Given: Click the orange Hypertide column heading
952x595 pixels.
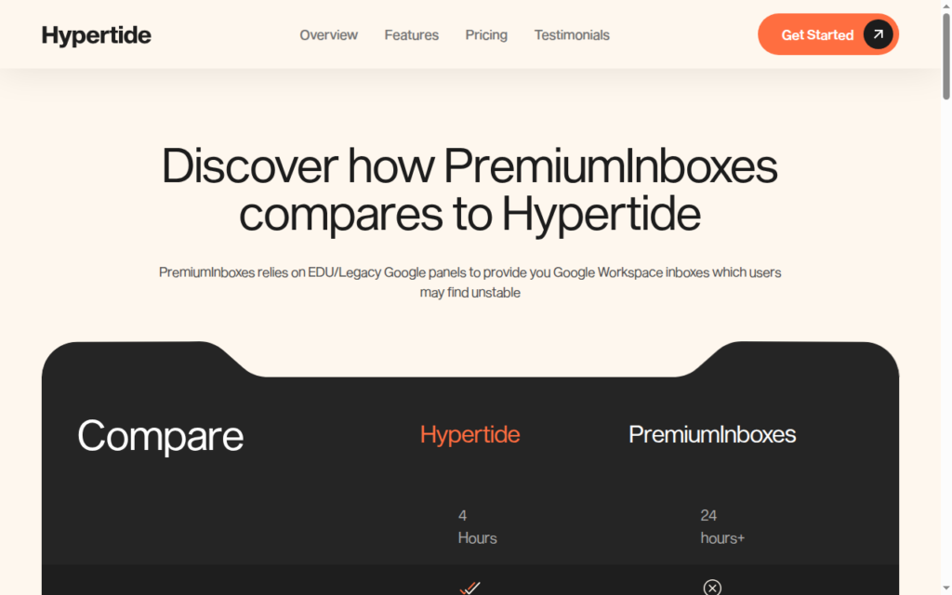Looking at the screenshot, I should pos(469,434).
